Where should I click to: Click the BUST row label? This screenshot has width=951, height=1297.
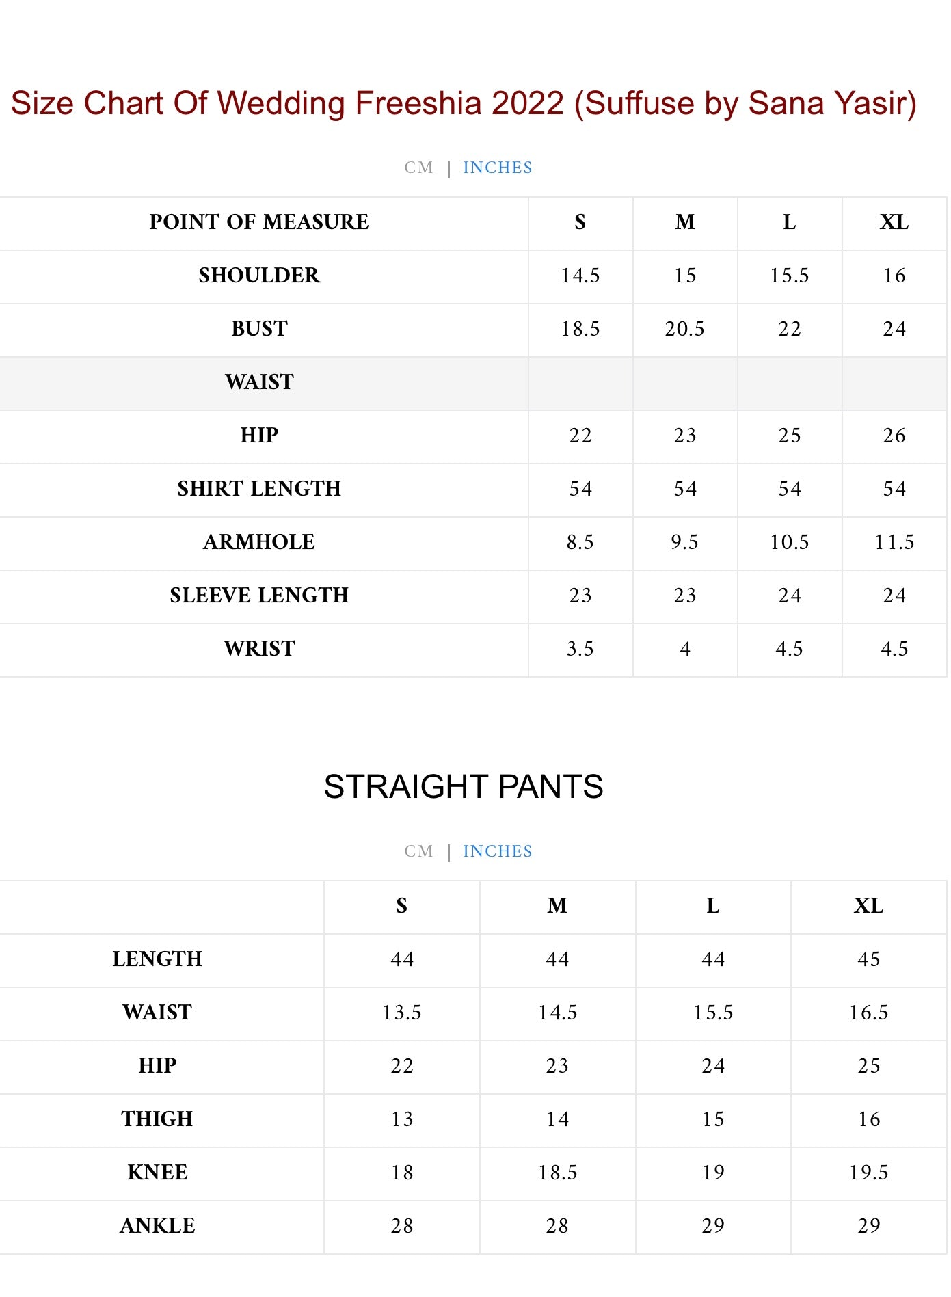259,329
